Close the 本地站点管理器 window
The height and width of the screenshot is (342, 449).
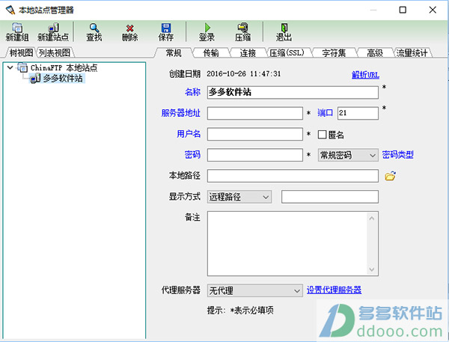coord(433,10)
